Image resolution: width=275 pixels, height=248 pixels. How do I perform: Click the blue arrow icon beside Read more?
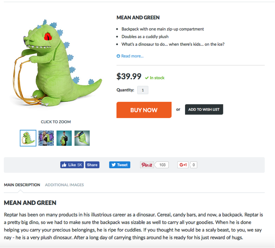tap(118, 56)
